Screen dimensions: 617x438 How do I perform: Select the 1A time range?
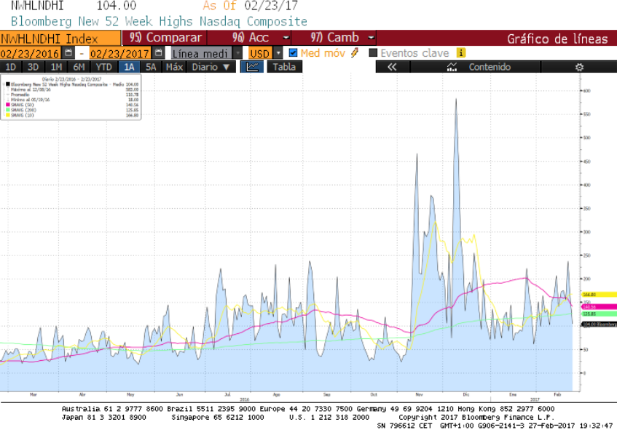[130, 67]
